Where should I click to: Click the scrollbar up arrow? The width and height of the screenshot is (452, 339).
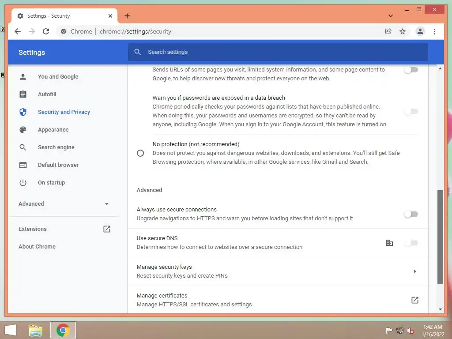click(x=440, y=68)
